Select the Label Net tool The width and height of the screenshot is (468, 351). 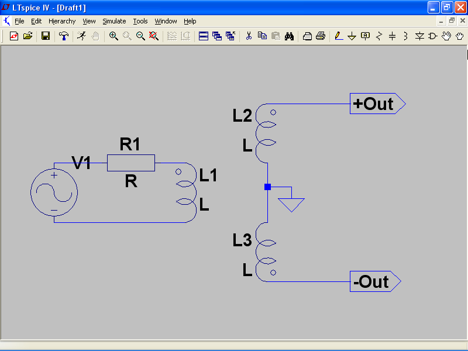point(365,36)
